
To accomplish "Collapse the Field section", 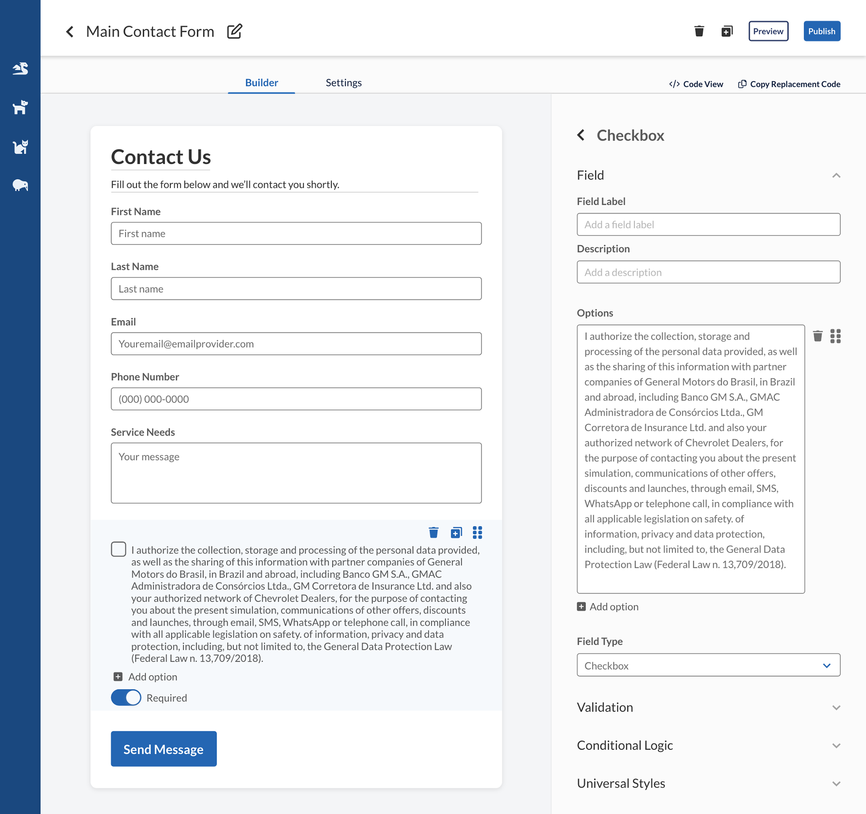I will (x=836, y=175).
